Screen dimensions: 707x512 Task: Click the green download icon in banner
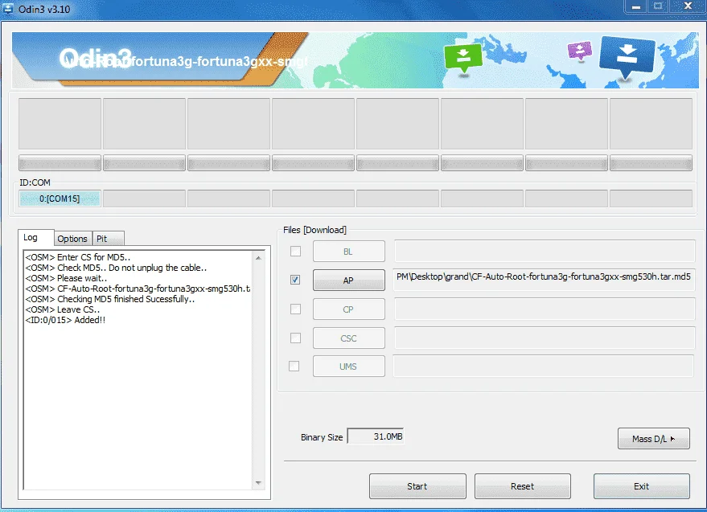click(463, 58)
